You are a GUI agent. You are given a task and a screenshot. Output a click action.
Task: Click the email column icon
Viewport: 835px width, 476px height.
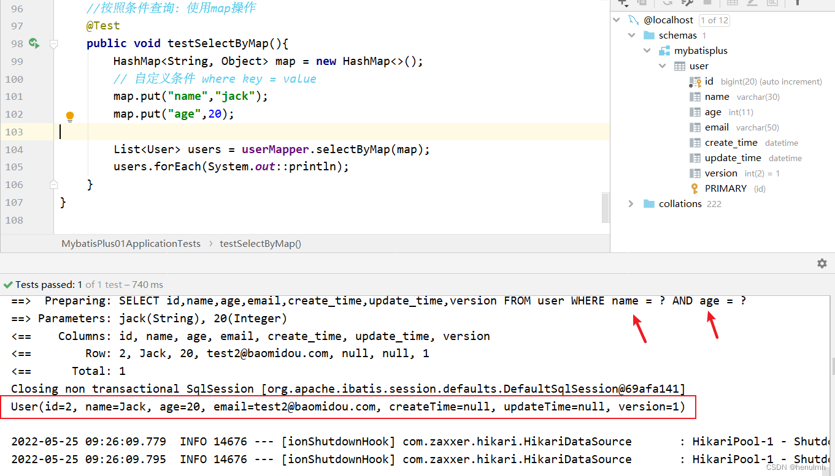pyautogui.click(x=695, y=127)
